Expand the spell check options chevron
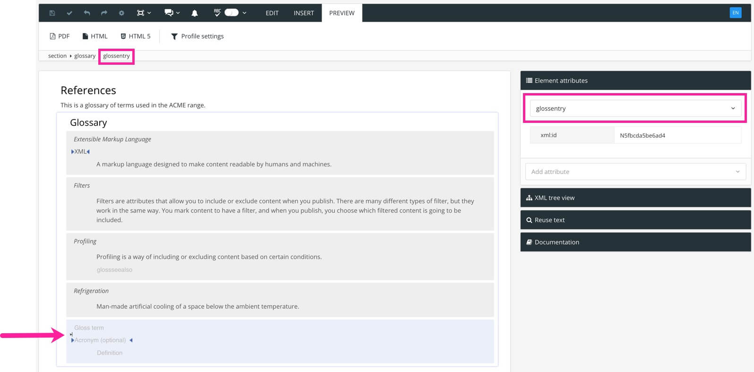754x372 pixels. [x=244, y=13]
